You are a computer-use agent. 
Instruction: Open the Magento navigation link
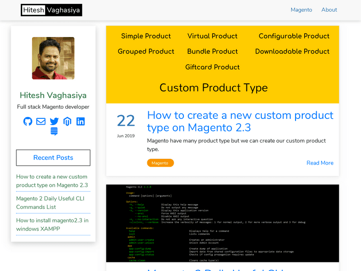301,10
